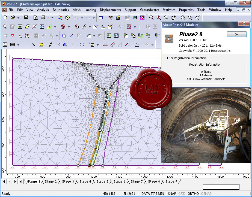Open Project Settings hammer icon

(110, 17)
